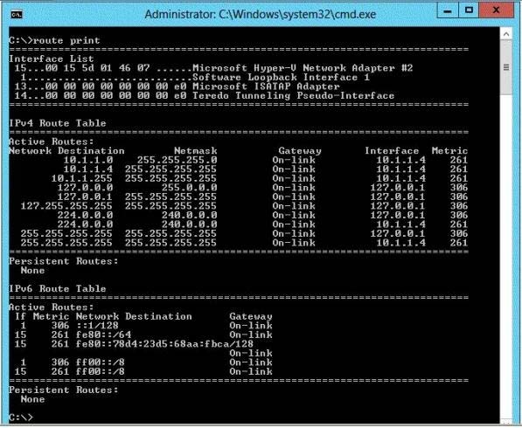Click the 127.255.255.255 destination

coord(66,206)
